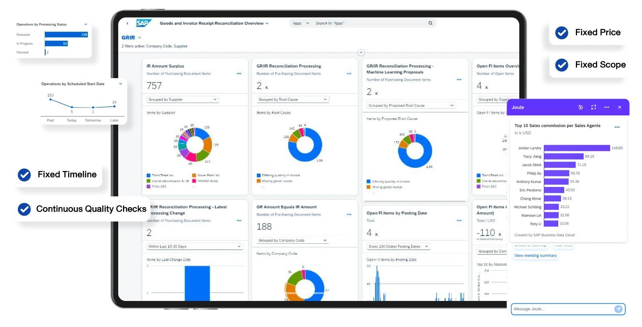Click the Michael Schilling label in Joule chart
Image resolution: width=642 pixels, height=327 pixels.
pos(528,207)
